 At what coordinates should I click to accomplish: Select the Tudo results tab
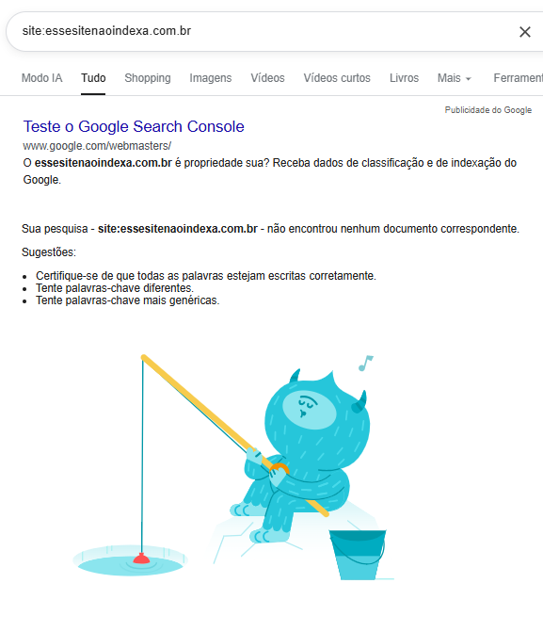93,78
